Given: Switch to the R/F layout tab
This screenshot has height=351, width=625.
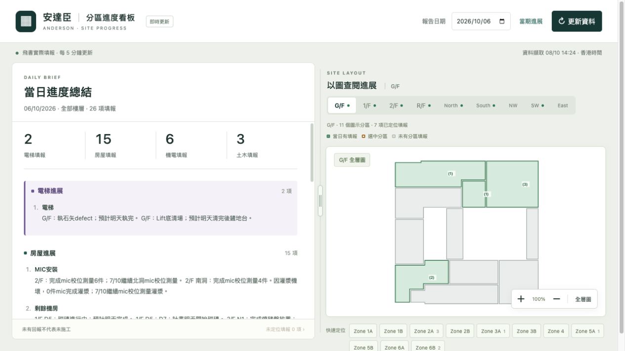Looking at the screenshot, I should pos(423,105).
